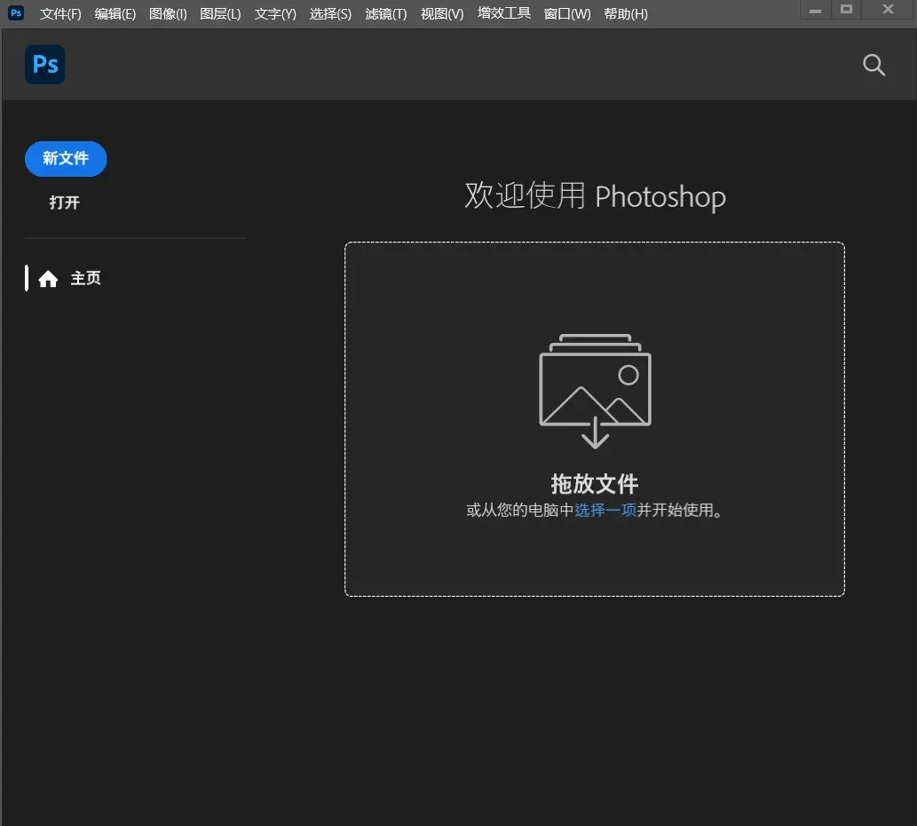Open the 文字(Y) menu

coord(275,13)
